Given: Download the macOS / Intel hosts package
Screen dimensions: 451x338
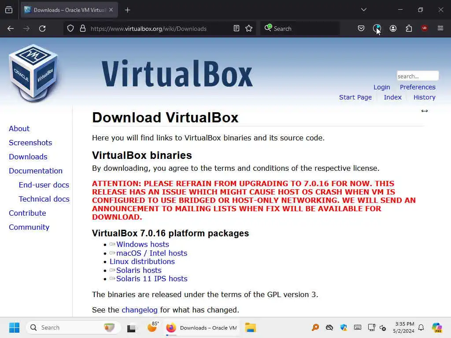Looking at the screenshot, I should 152,253.
